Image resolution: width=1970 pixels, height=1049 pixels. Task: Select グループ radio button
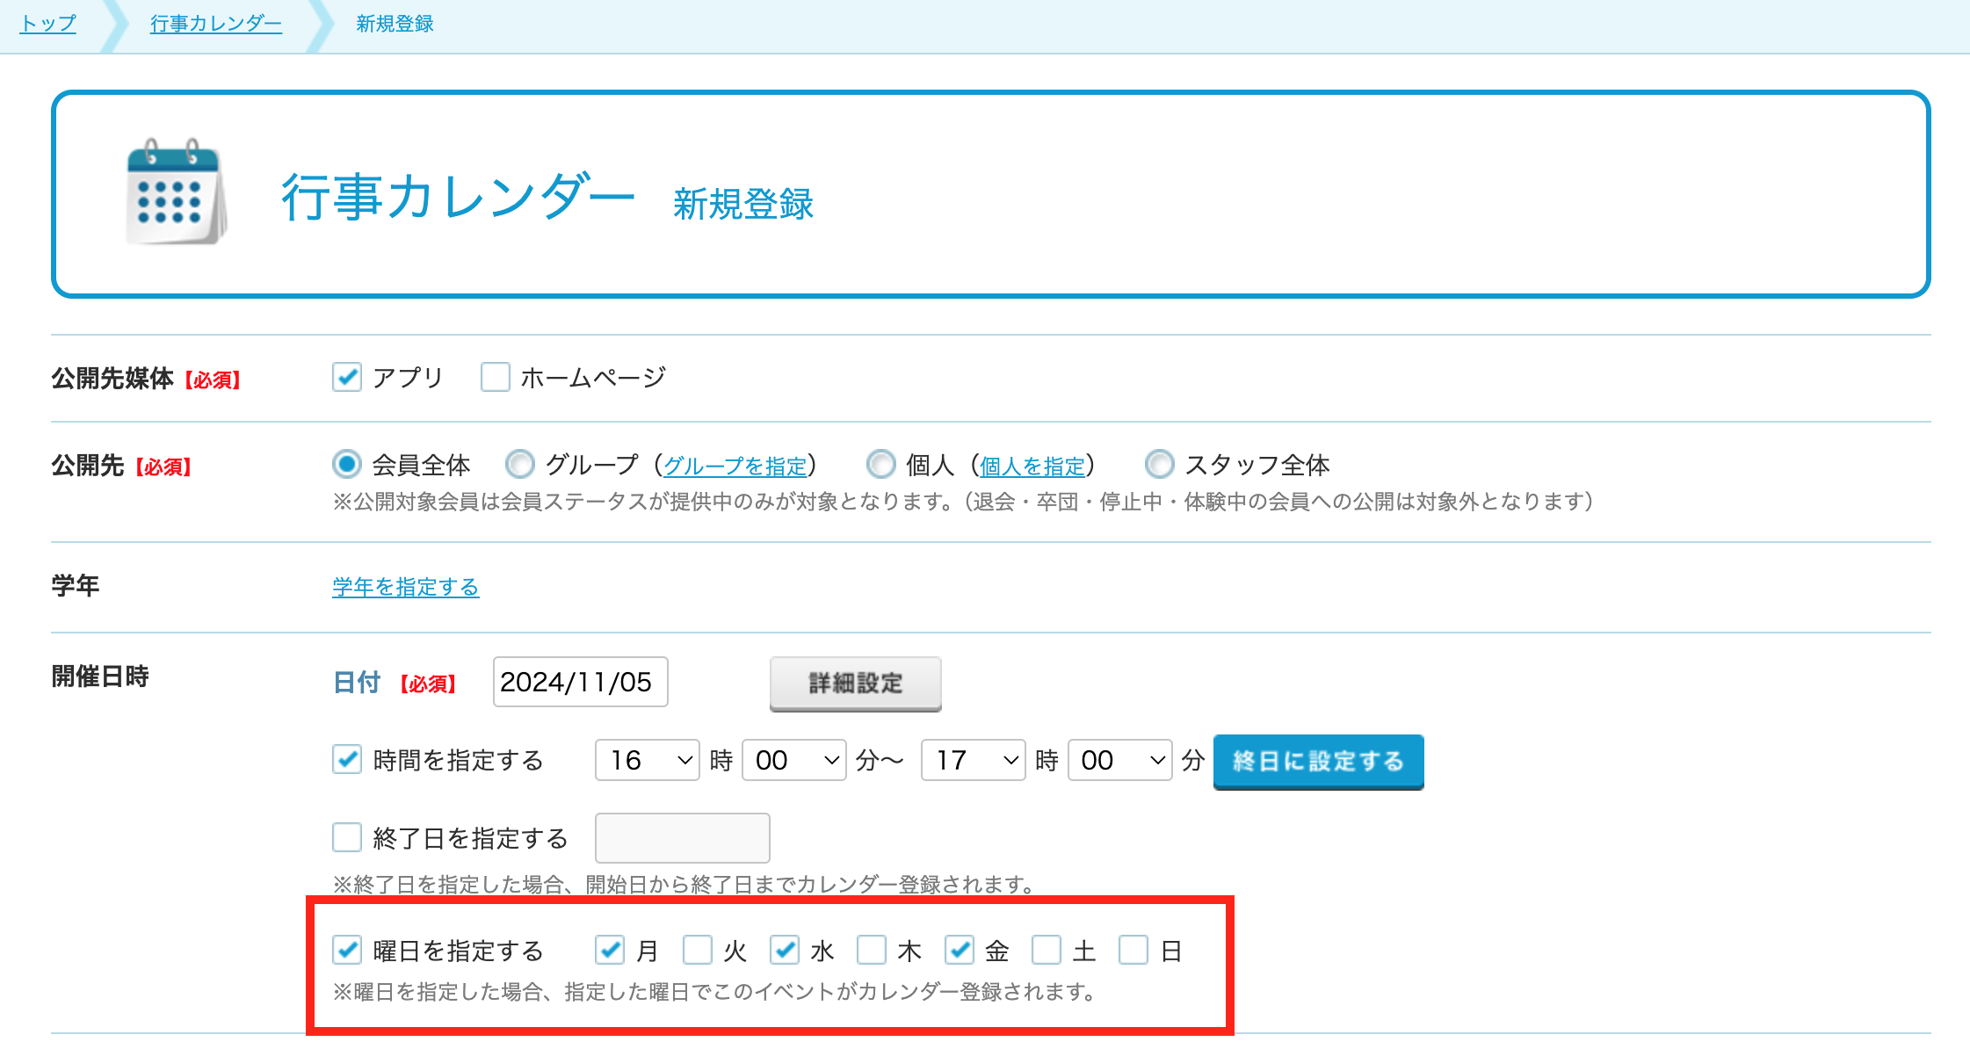[x=520, y=464]
